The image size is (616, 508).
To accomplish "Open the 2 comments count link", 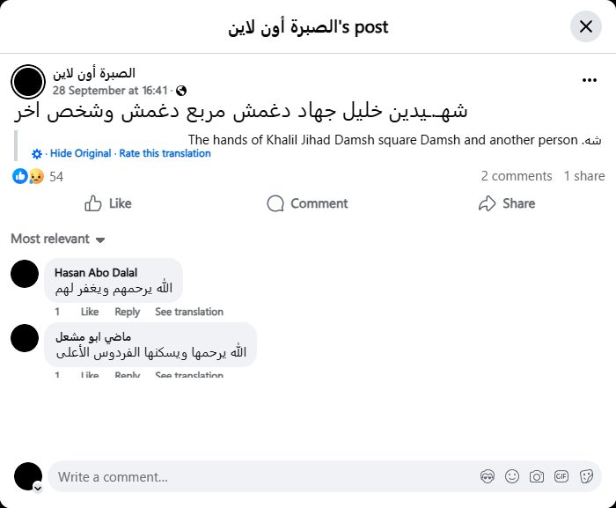I will [x=517, y=176].
